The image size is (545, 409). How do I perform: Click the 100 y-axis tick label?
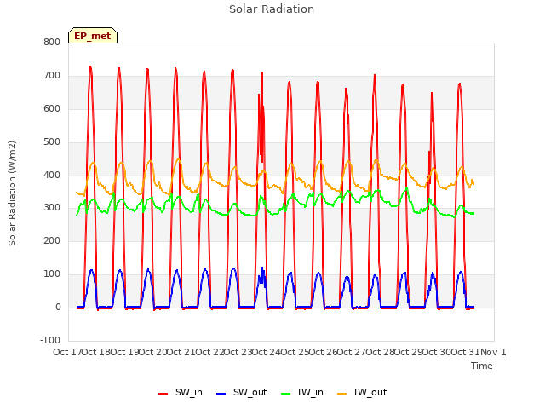52,274
